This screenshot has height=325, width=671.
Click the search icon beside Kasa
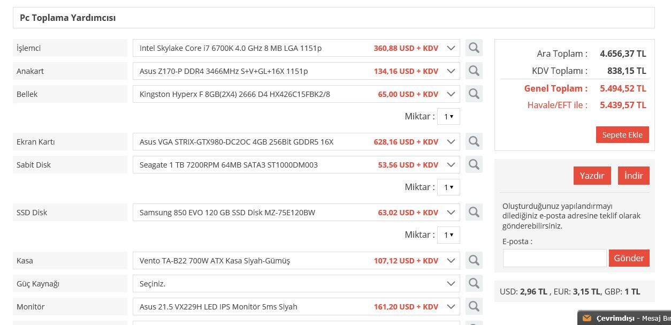474,261
